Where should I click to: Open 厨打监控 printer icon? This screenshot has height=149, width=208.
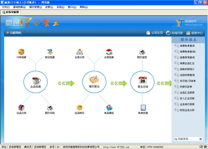point(142,52)
